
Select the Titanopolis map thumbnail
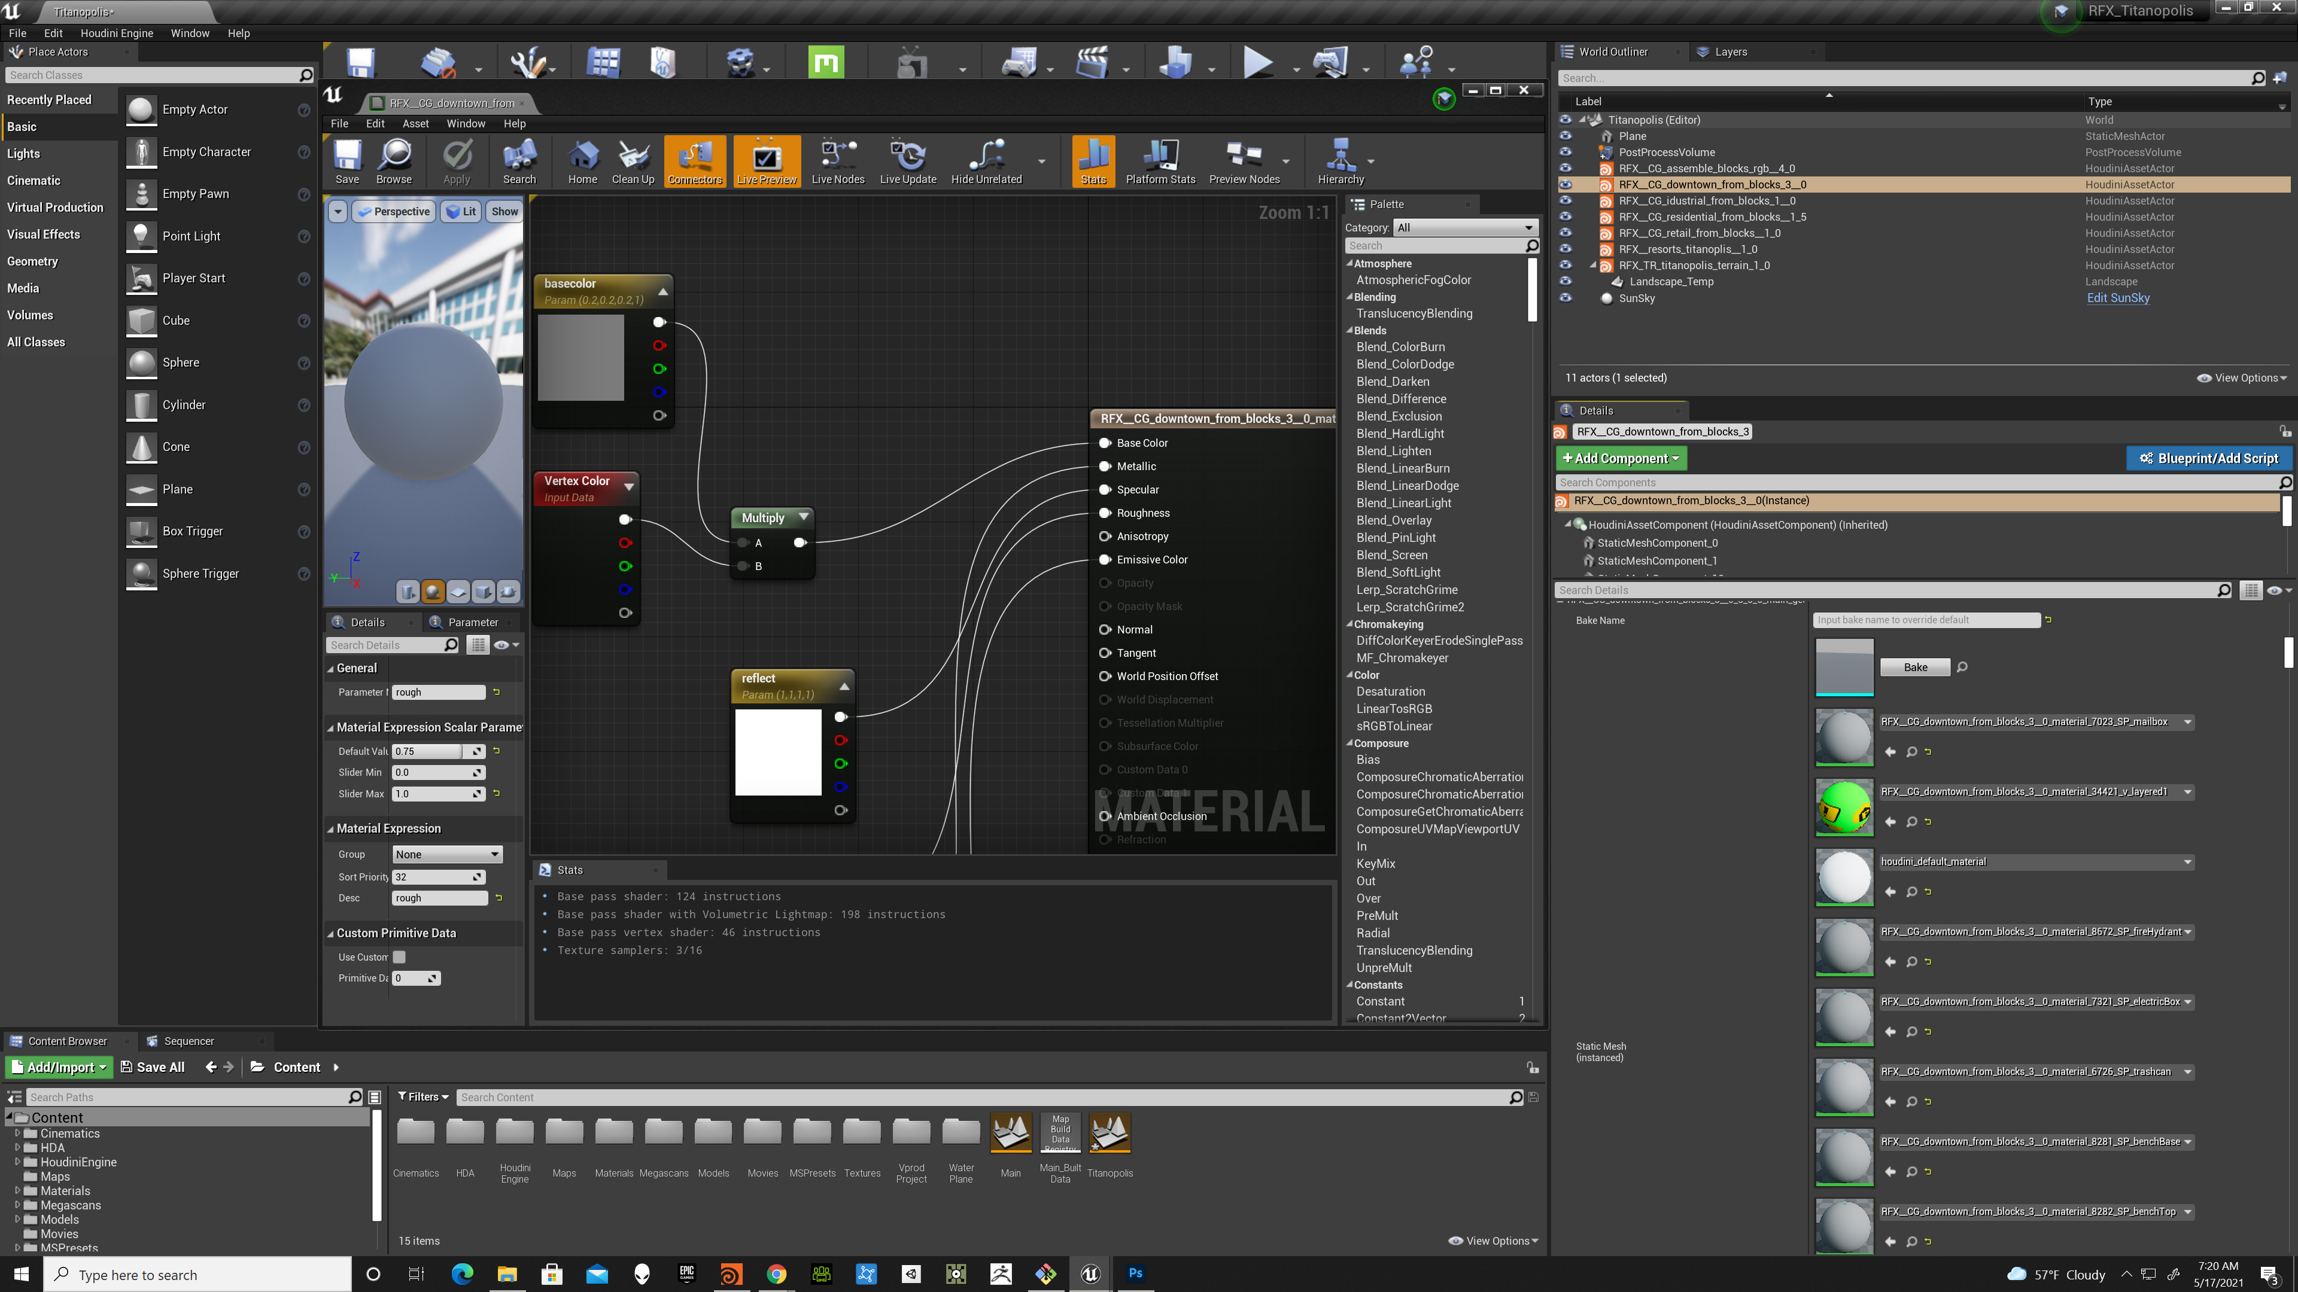(x=1110, y=1132)
